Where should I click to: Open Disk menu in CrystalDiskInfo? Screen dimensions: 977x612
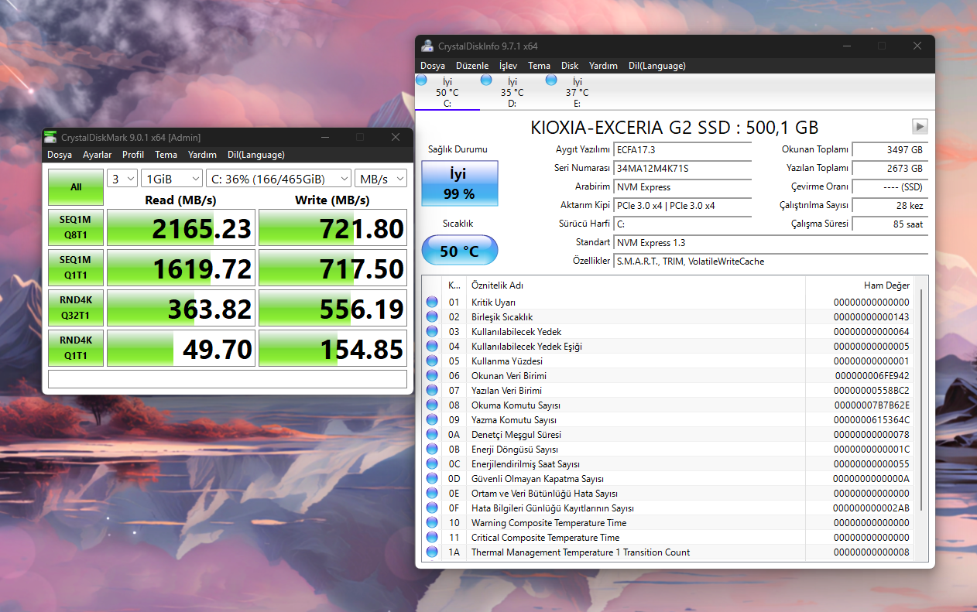[x=570, y=66]
